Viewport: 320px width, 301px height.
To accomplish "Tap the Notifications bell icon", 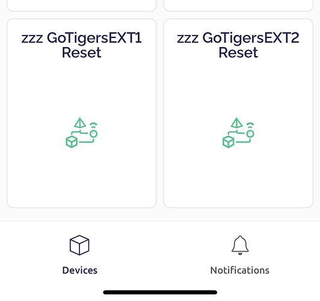I will click(240, 245).
